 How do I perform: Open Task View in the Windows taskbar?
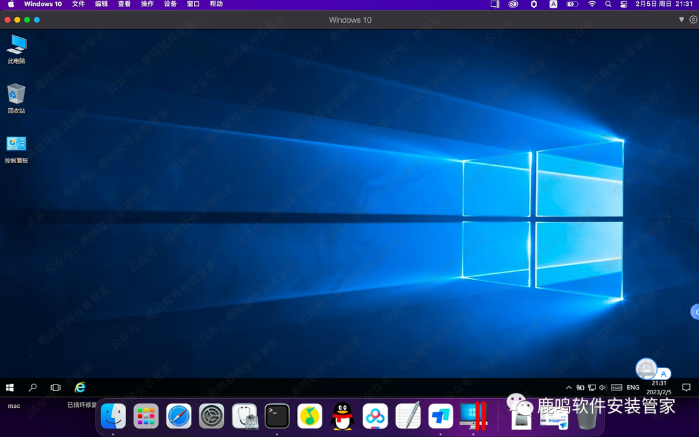point(56,387)
